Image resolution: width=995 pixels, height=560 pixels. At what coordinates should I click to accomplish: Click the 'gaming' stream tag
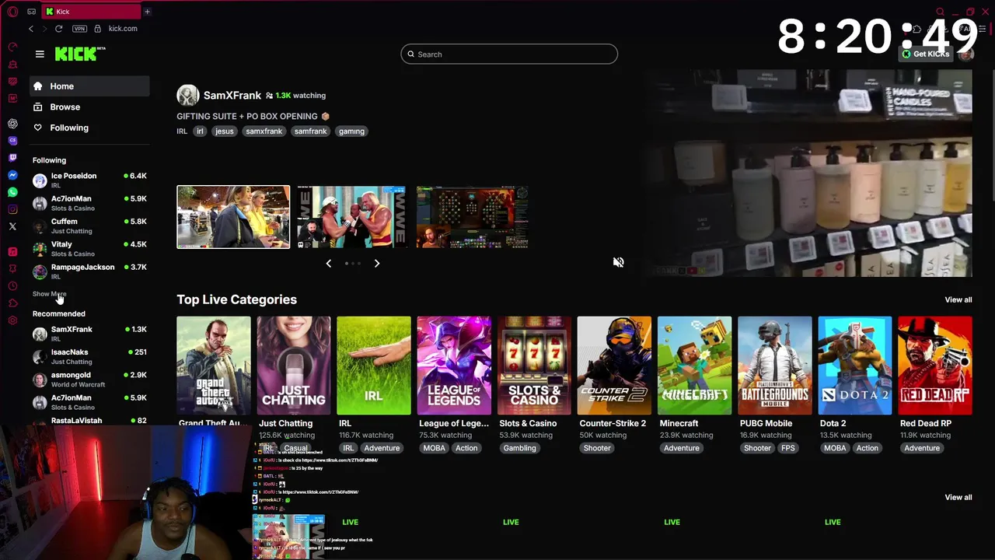[351, 131]
